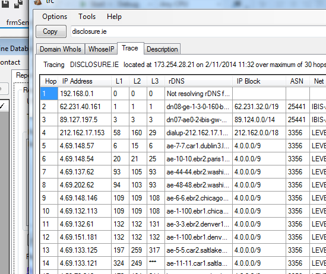Click the L3 column header
The height and width of the screenshot is (274, 326).
[156, 81]
